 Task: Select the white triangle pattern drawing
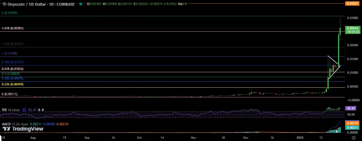coord(334,67)
